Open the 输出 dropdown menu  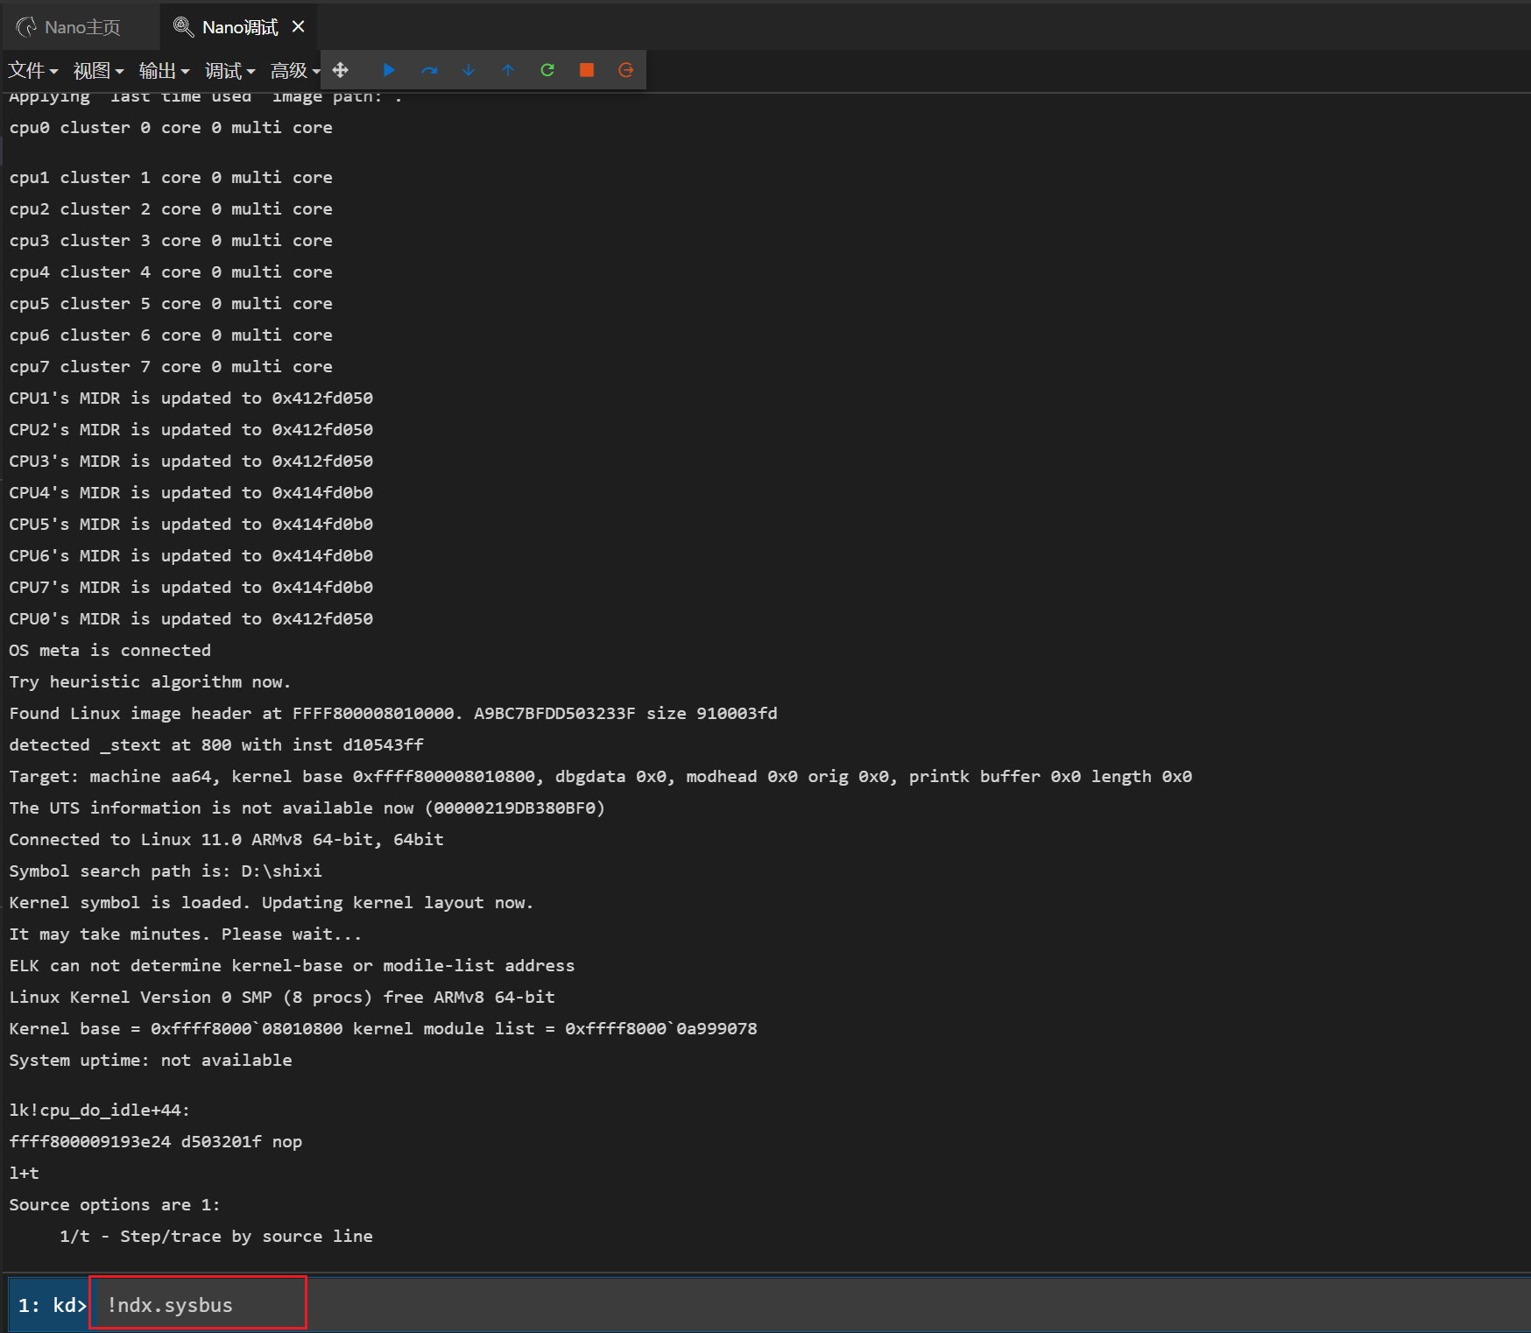164,71
